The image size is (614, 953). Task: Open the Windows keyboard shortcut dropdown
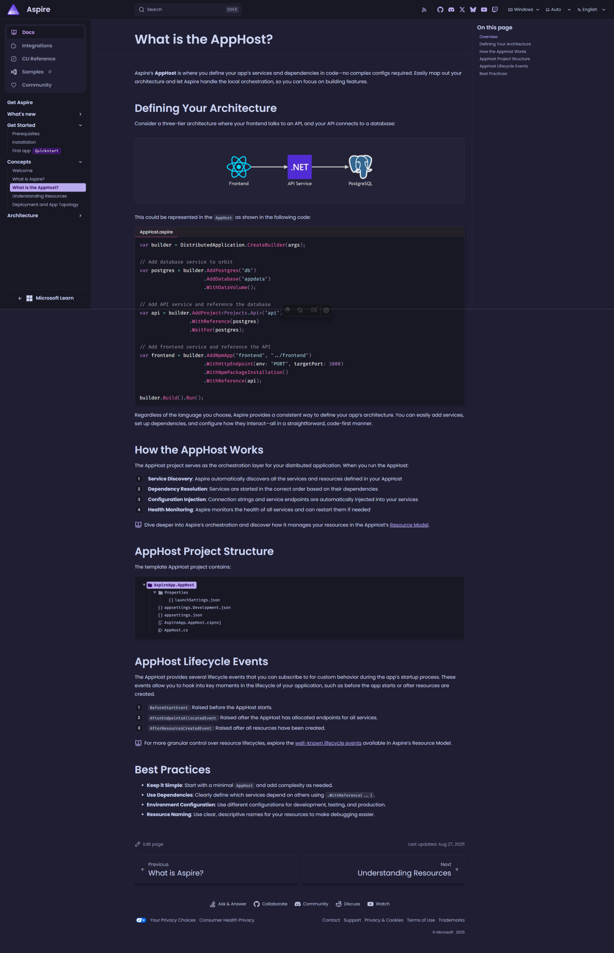pyautogui.click(x=523, y=10)
